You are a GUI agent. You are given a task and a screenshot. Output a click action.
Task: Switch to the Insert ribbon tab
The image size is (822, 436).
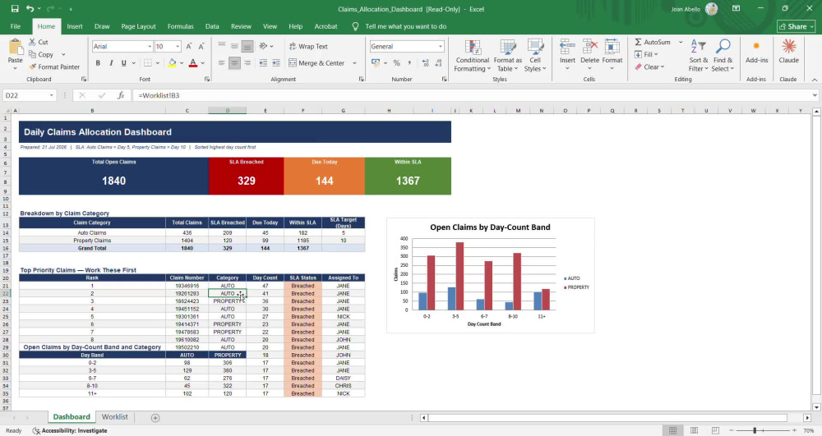click(x=75, y=26)
